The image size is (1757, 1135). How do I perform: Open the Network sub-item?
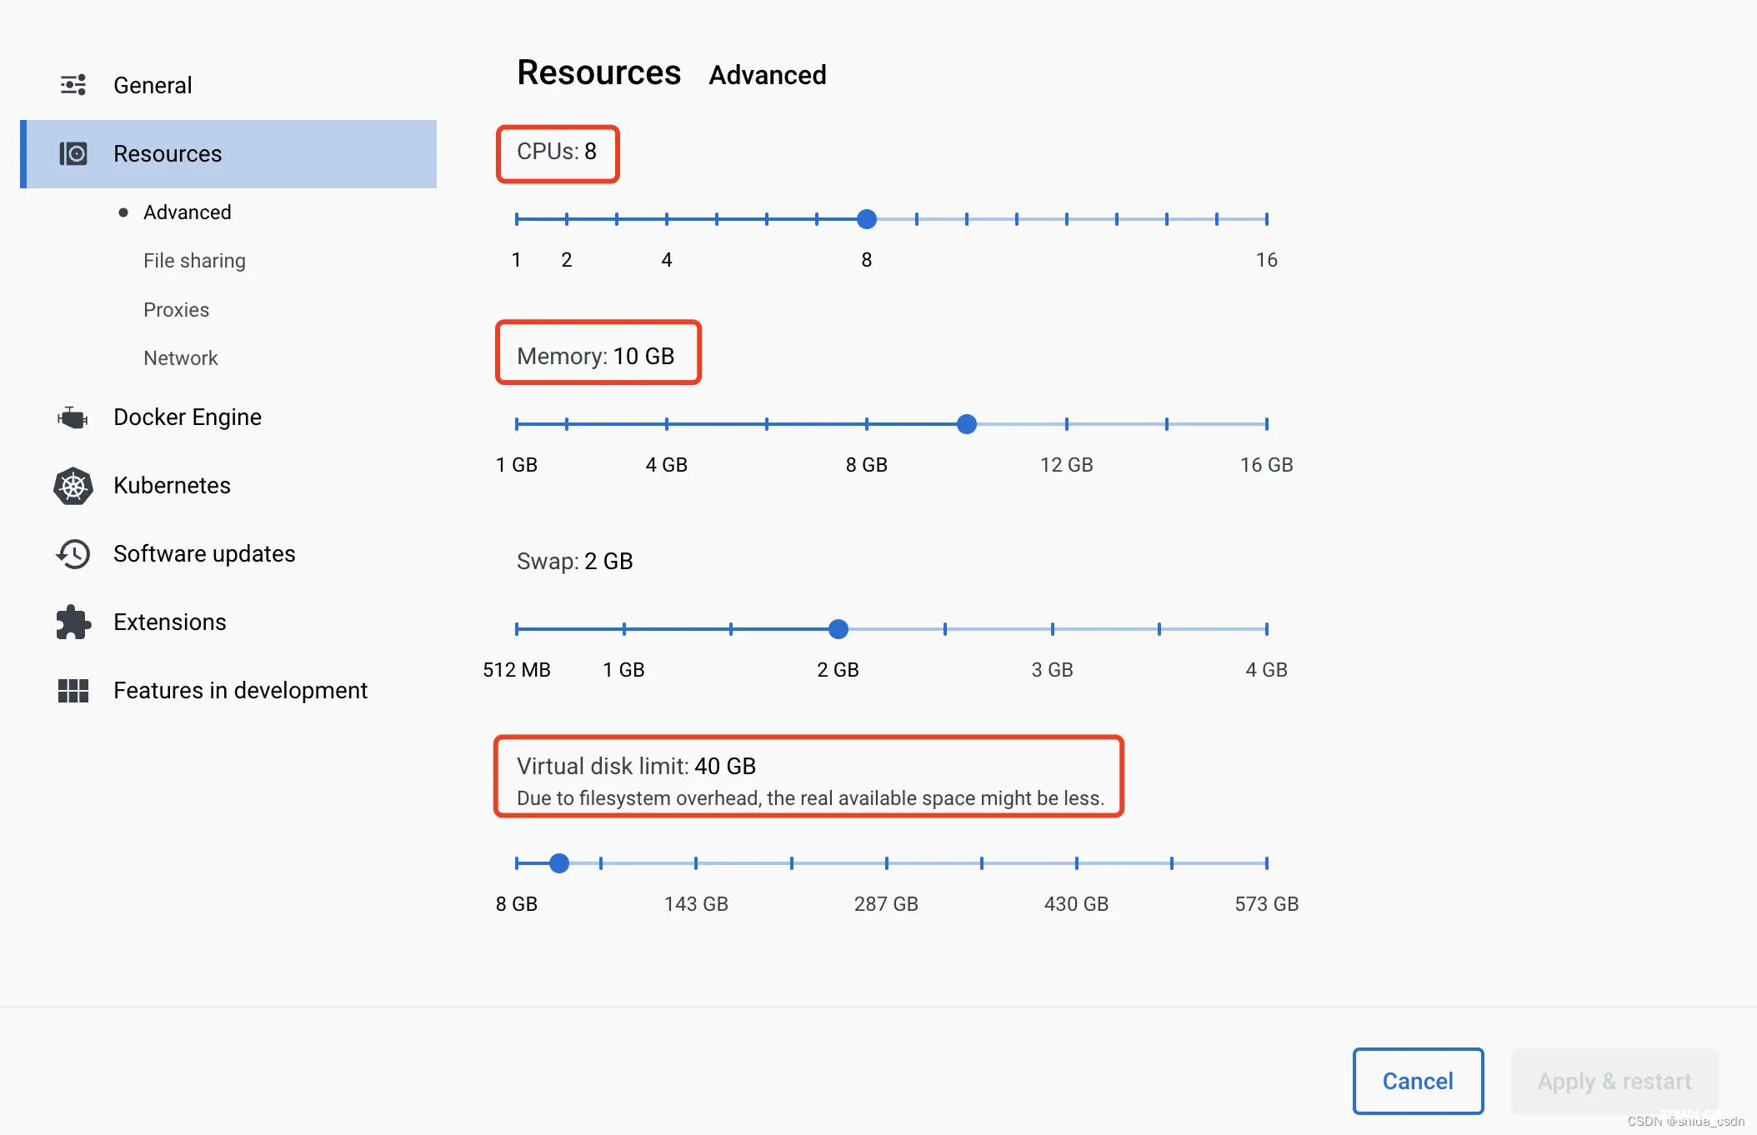tap(180, 358)
